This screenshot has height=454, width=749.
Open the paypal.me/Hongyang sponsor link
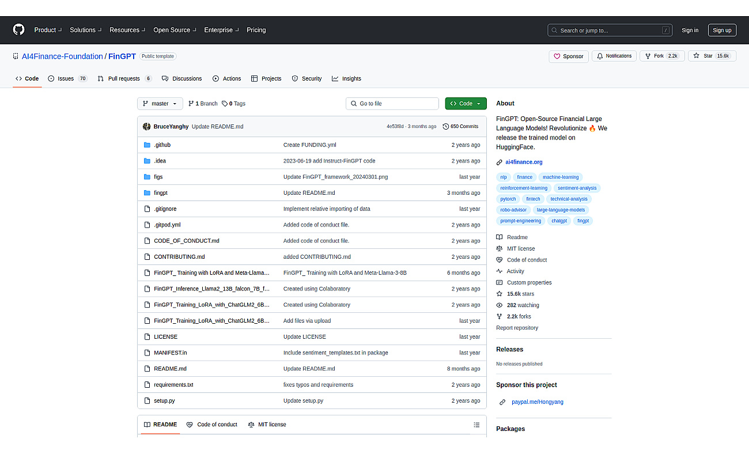point(538,402)
